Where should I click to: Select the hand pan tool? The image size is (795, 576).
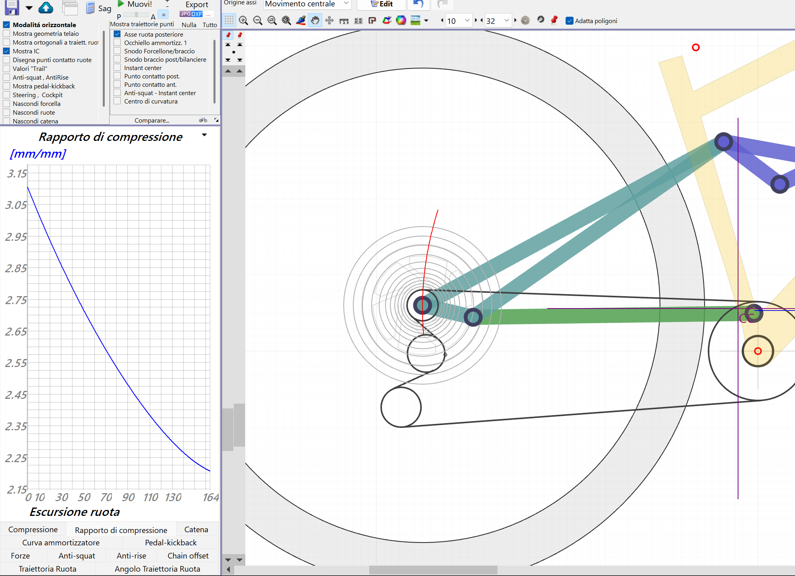(x=315, y=20)
